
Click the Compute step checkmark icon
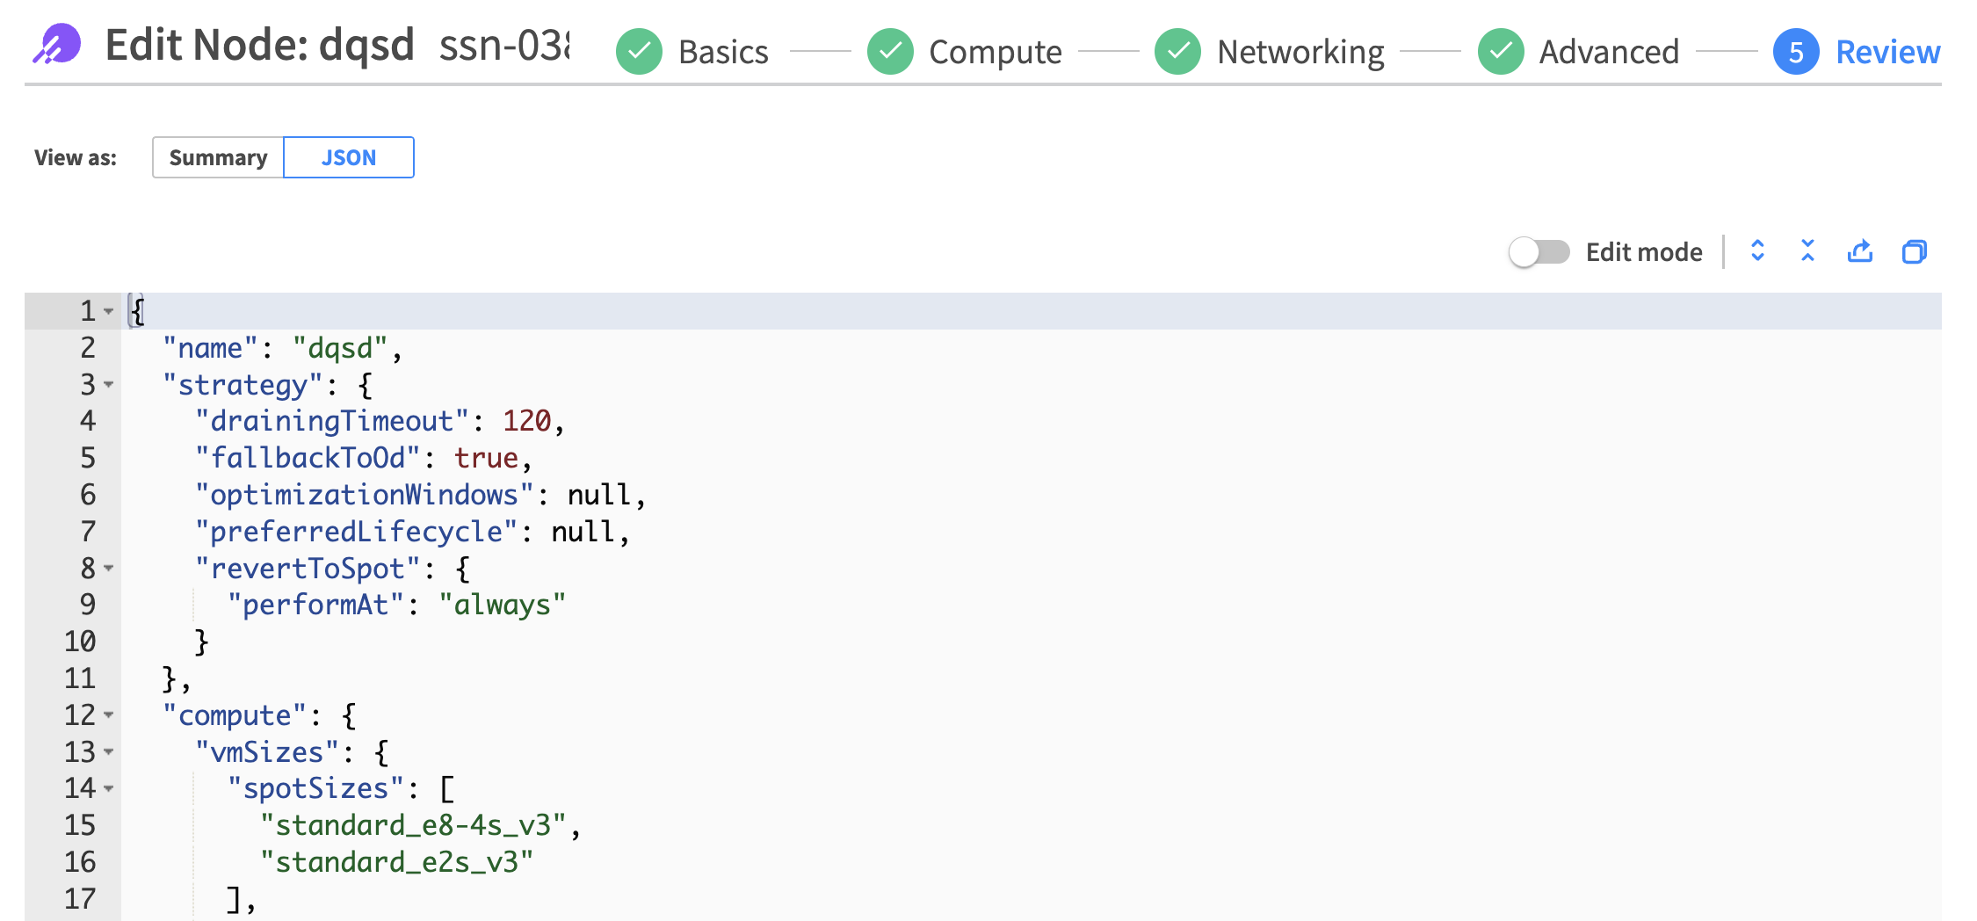tap(890, 52)
